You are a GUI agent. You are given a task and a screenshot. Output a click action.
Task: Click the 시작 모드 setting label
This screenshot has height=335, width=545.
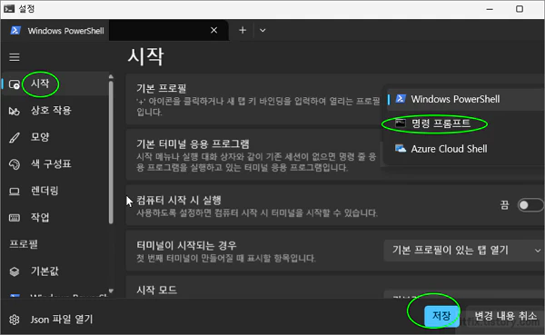[x=156, y=291]
